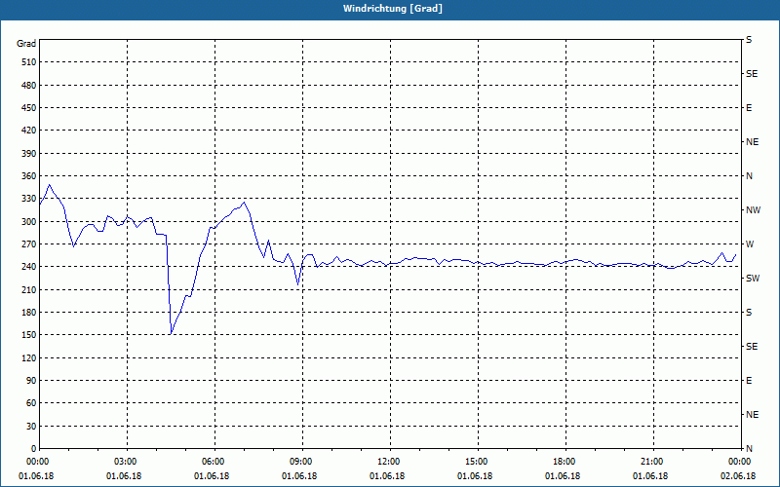Click the 03:00 time label
This screenshot has width=780, height=487.
point(128,462)
